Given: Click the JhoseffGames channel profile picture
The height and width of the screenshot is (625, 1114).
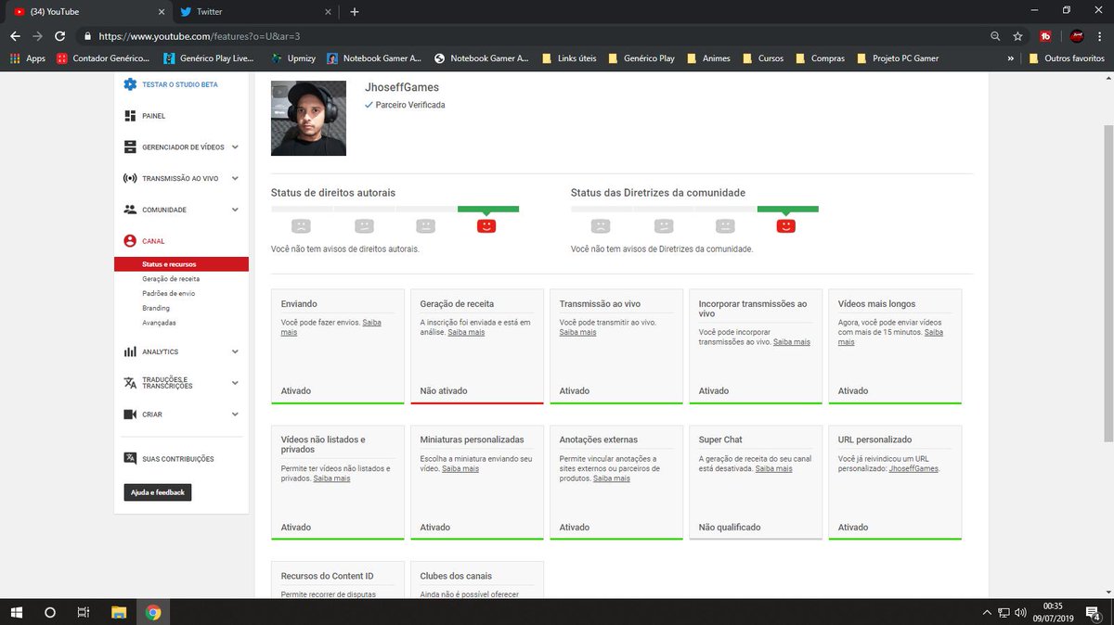Looking at the screenshot, I should pos(308,118).
